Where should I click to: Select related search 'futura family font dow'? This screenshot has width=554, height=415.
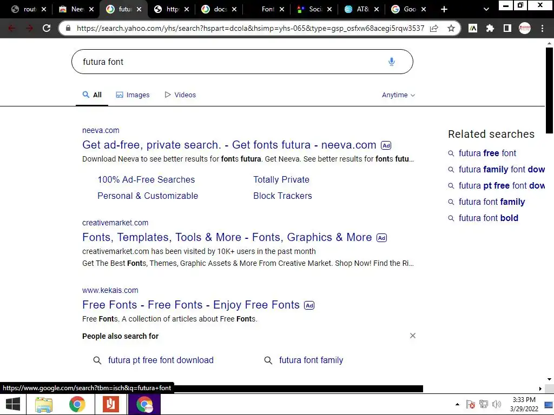[502, 169]
